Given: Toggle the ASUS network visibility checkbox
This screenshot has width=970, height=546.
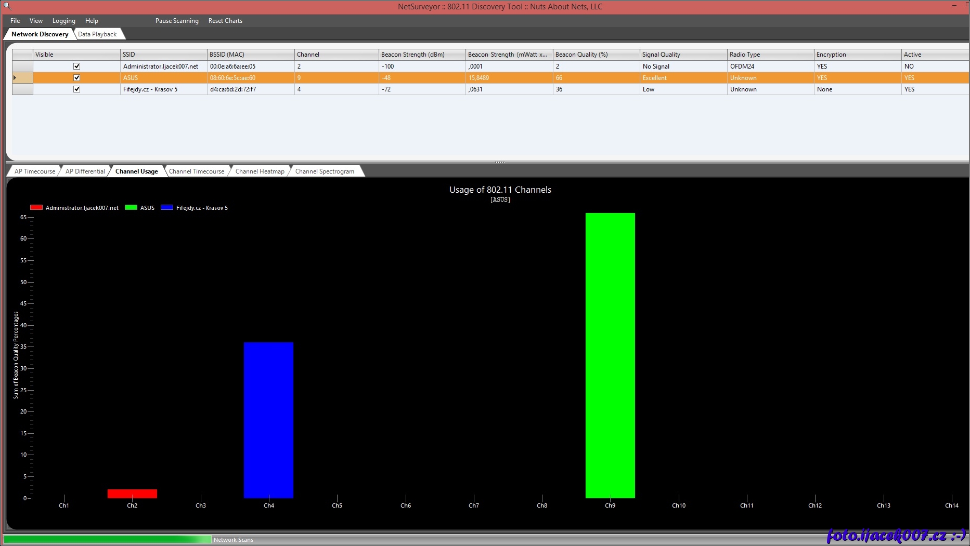Looking at the screenshot, I should tap(76, 78).
